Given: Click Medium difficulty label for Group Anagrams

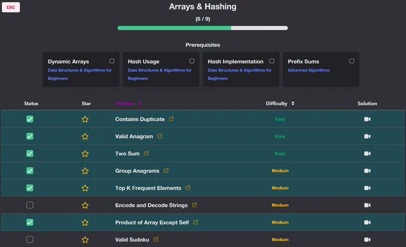Looking at the screenshot, I should tap(280, 170).
